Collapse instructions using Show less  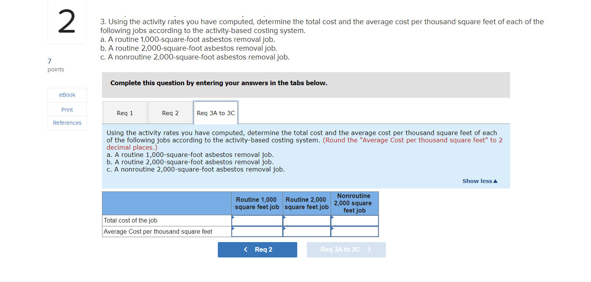(477, 181)
